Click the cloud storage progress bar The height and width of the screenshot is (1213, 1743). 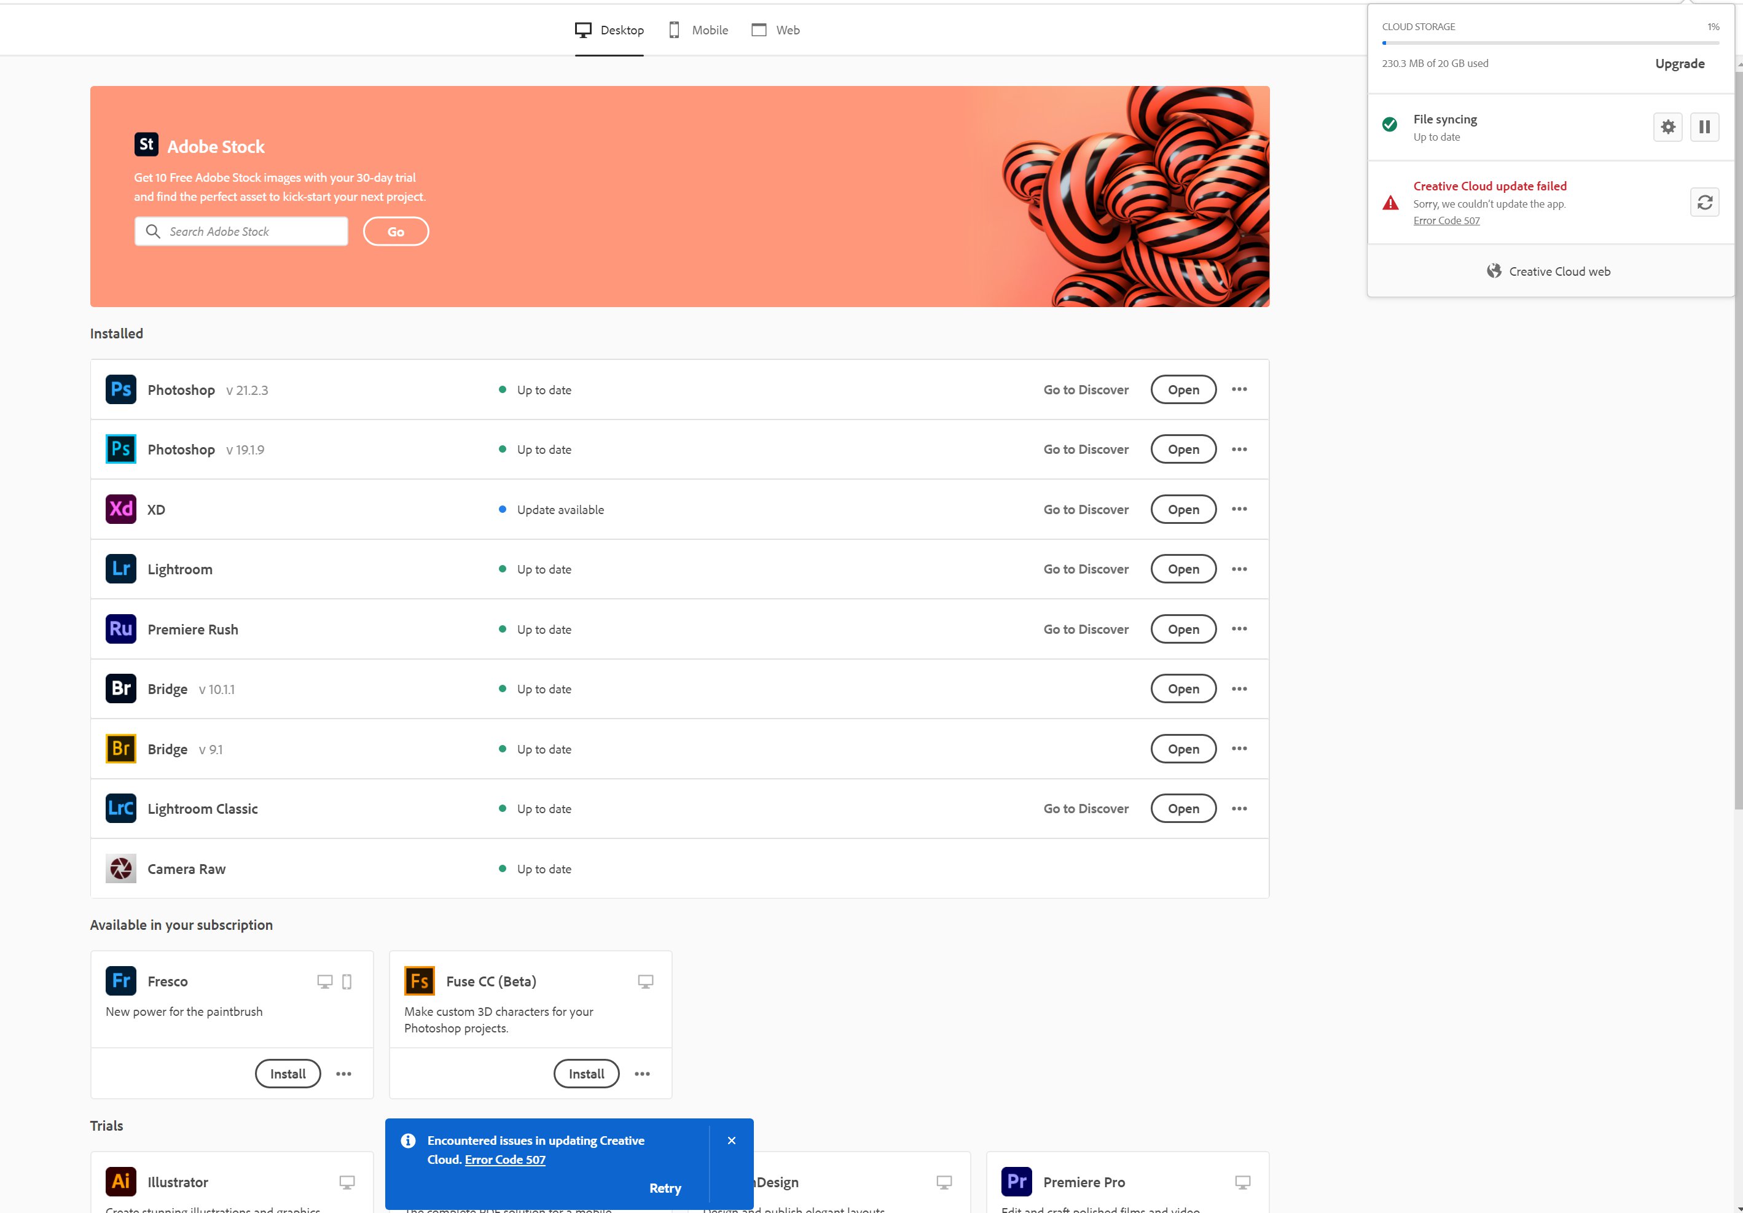click(1549, 43)
